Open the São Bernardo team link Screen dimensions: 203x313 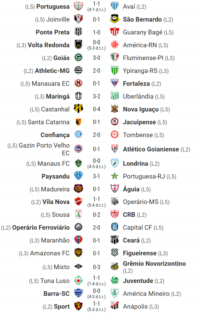[x=142, y=20]
